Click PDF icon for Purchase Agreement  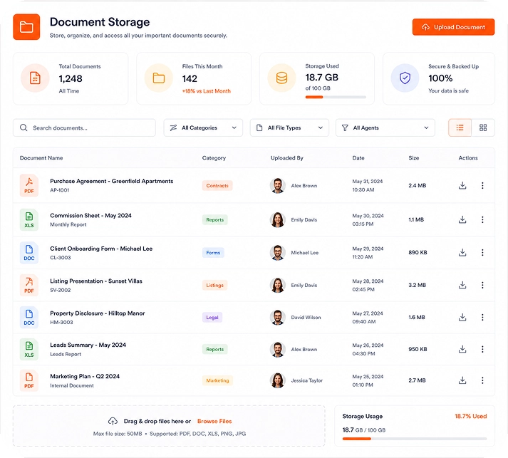point(29,185)
